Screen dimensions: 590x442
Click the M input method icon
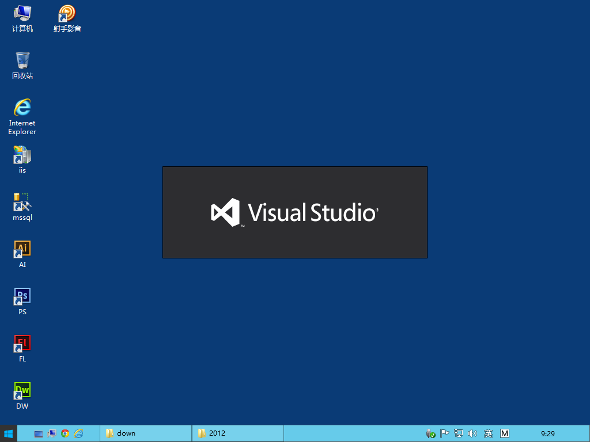(x=505, y=434)
